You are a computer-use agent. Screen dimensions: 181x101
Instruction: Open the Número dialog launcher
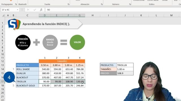(x=130, y=4)
